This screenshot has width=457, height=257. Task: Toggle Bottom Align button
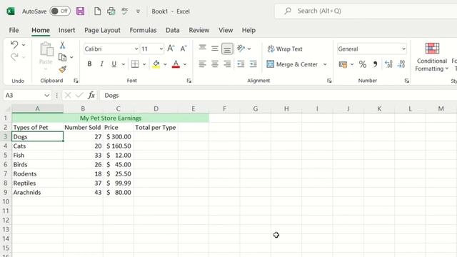tap(227, 49)
